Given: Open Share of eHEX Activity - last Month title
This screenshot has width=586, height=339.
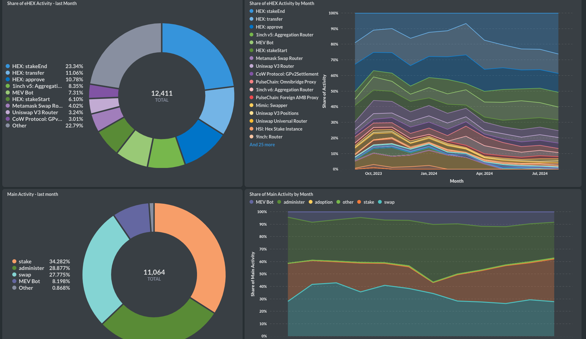Looking at the screenshot, I should [42, 3].
